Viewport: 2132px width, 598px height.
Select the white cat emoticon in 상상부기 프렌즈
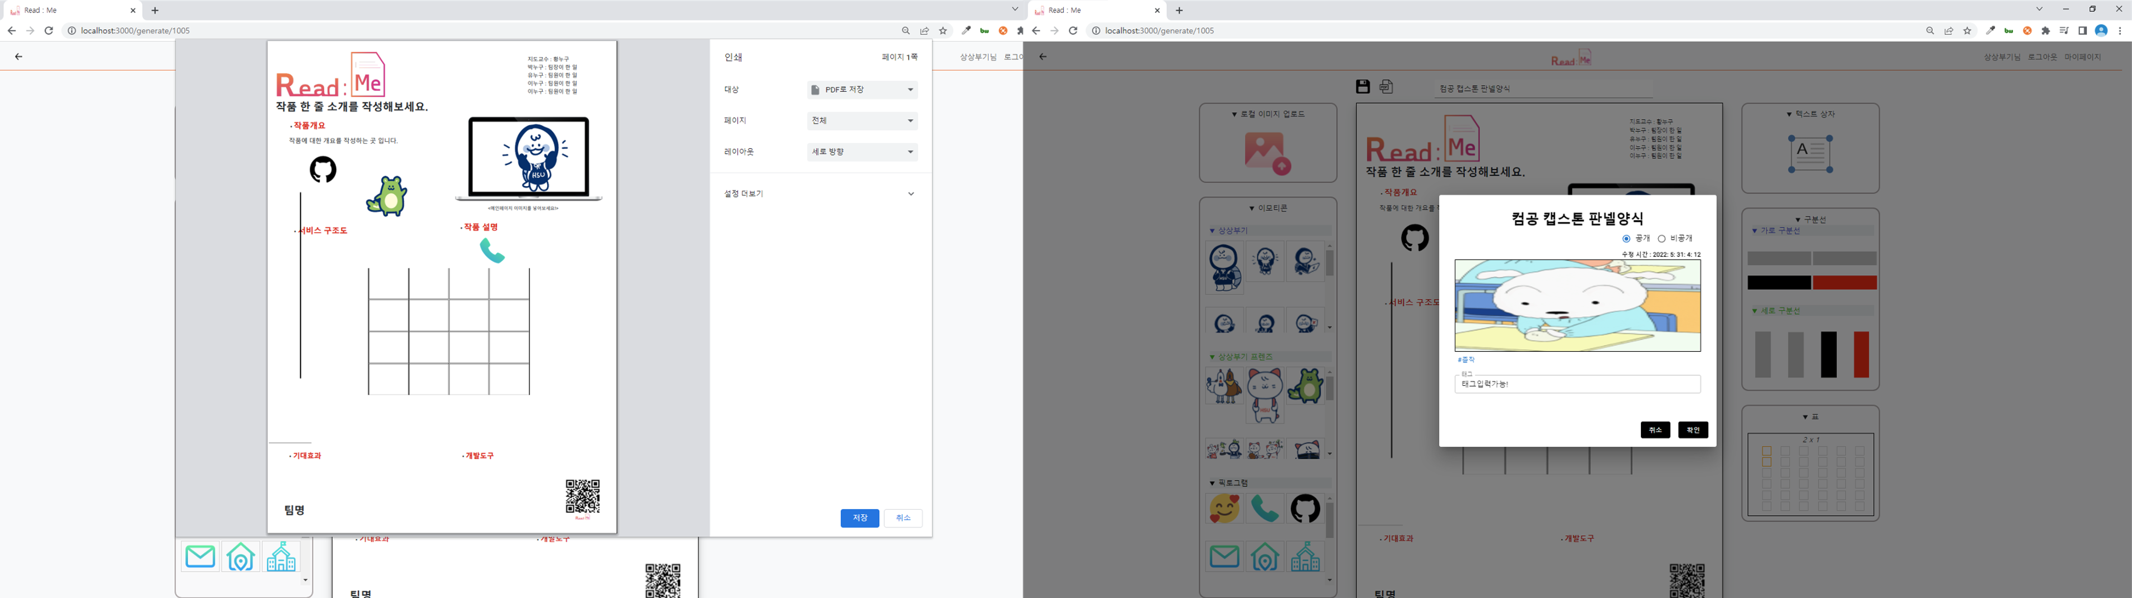coord(1265,395)
